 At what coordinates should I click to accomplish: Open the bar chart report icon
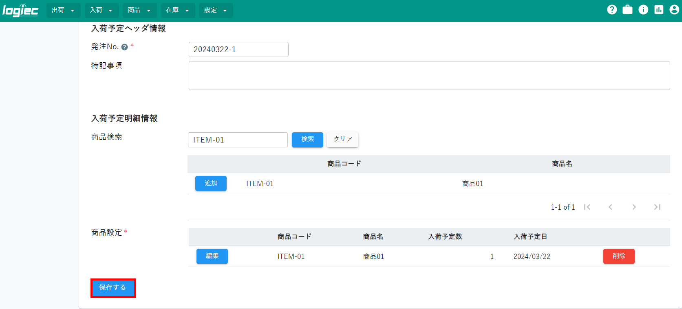pos(659,10)
